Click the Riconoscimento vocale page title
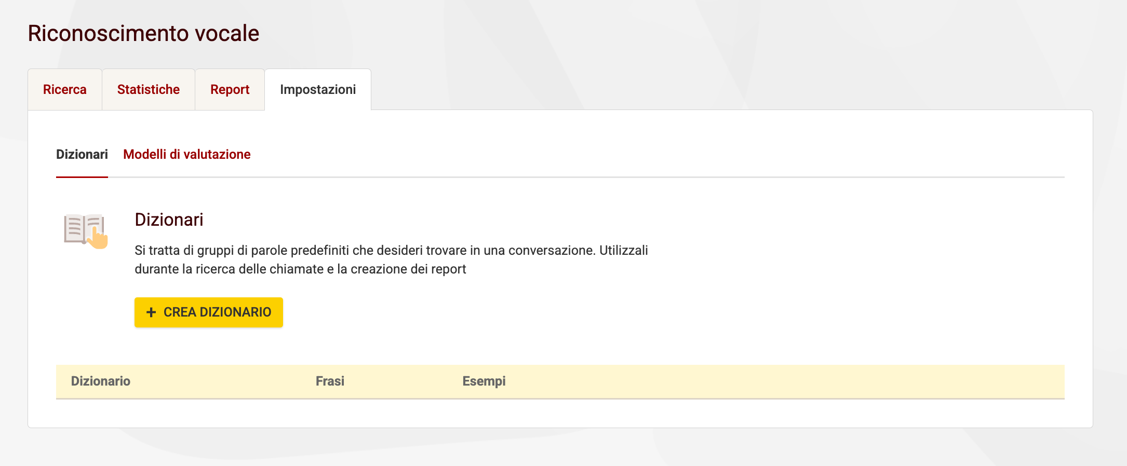Screen dimensions: 1127x466 point(143,33)
